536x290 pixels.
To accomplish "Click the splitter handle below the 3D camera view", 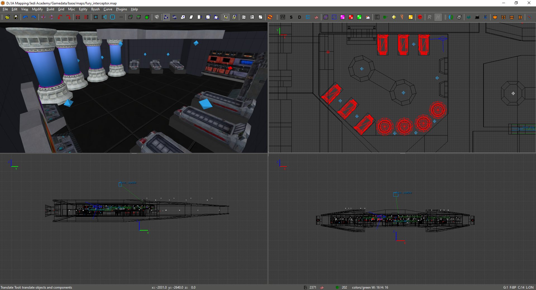I will (x=134, y=153).
